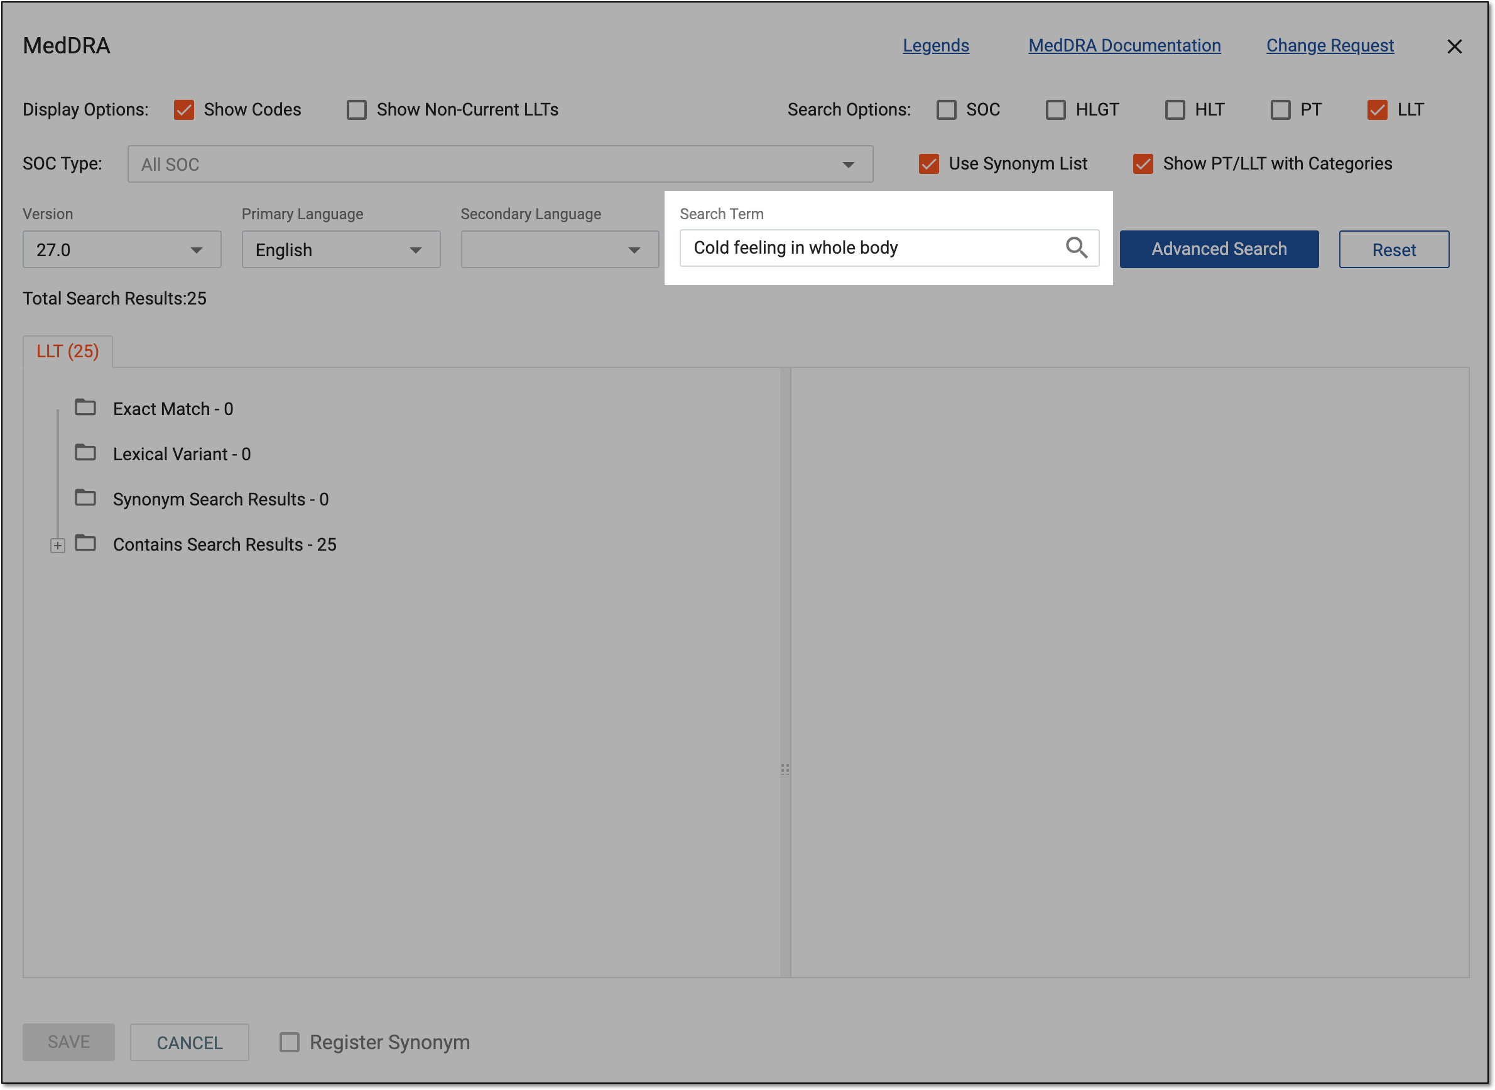Toggle Use Synonym List checkbox
The image size is (1495, 1090).
tap(928, 164)
